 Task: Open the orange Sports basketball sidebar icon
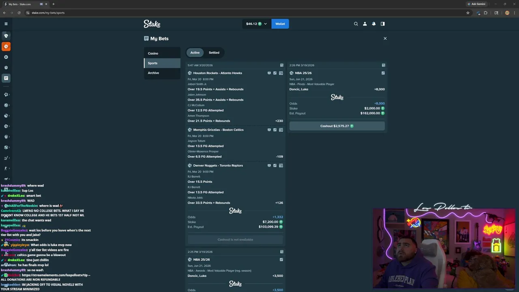(6, 46)
